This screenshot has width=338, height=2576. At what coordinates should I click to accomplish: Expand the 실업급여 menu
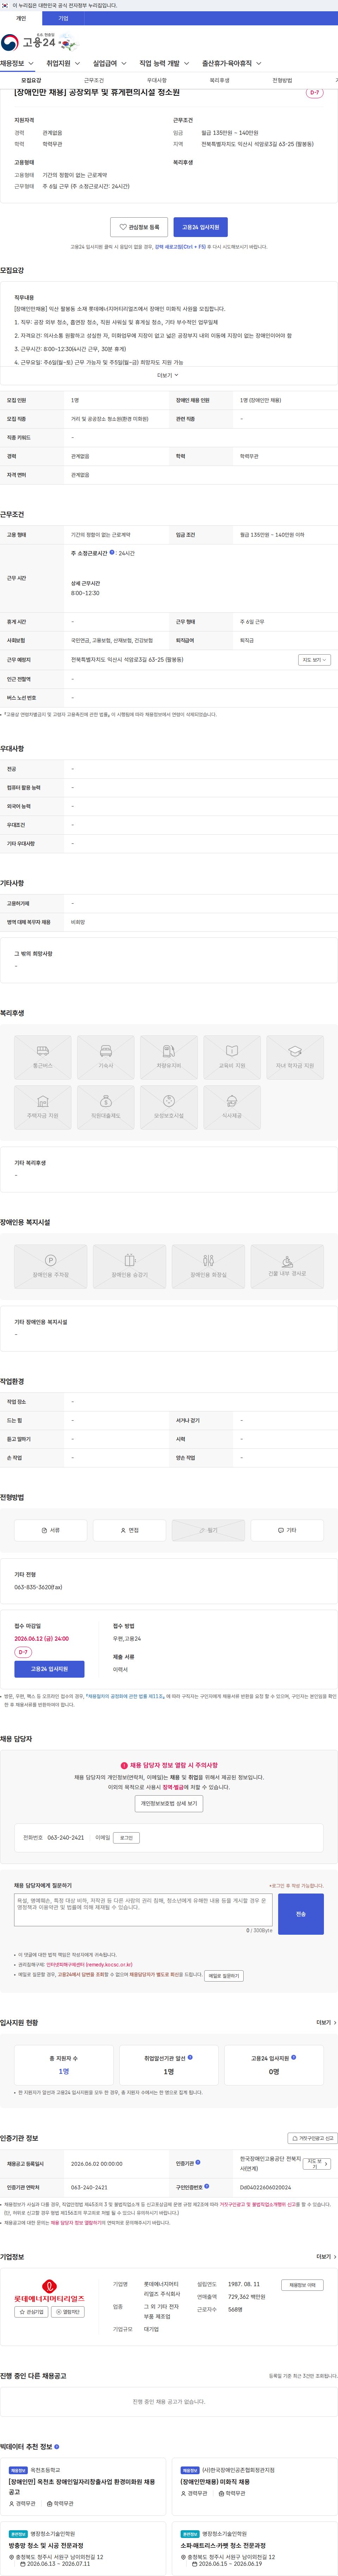(x=109, y=63)
